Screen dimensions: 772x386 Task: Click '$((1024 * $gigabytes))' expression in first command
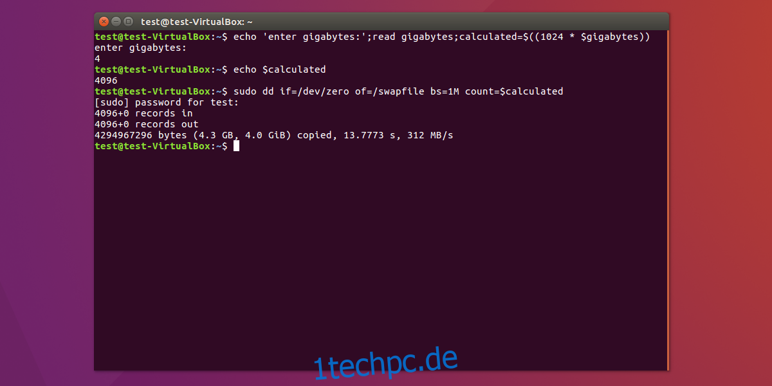pos(587,37)
